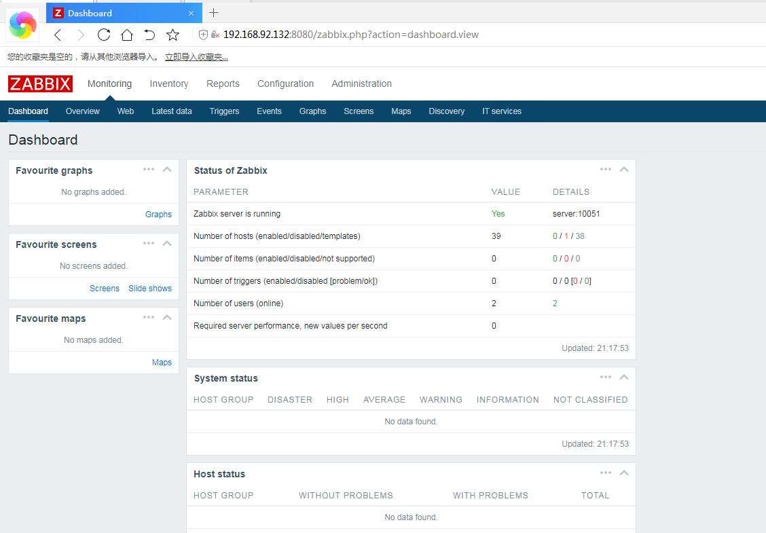Click the import bookmarks link
The height and width of the screenshot is (533, 766).
click(x=196, y=57)
